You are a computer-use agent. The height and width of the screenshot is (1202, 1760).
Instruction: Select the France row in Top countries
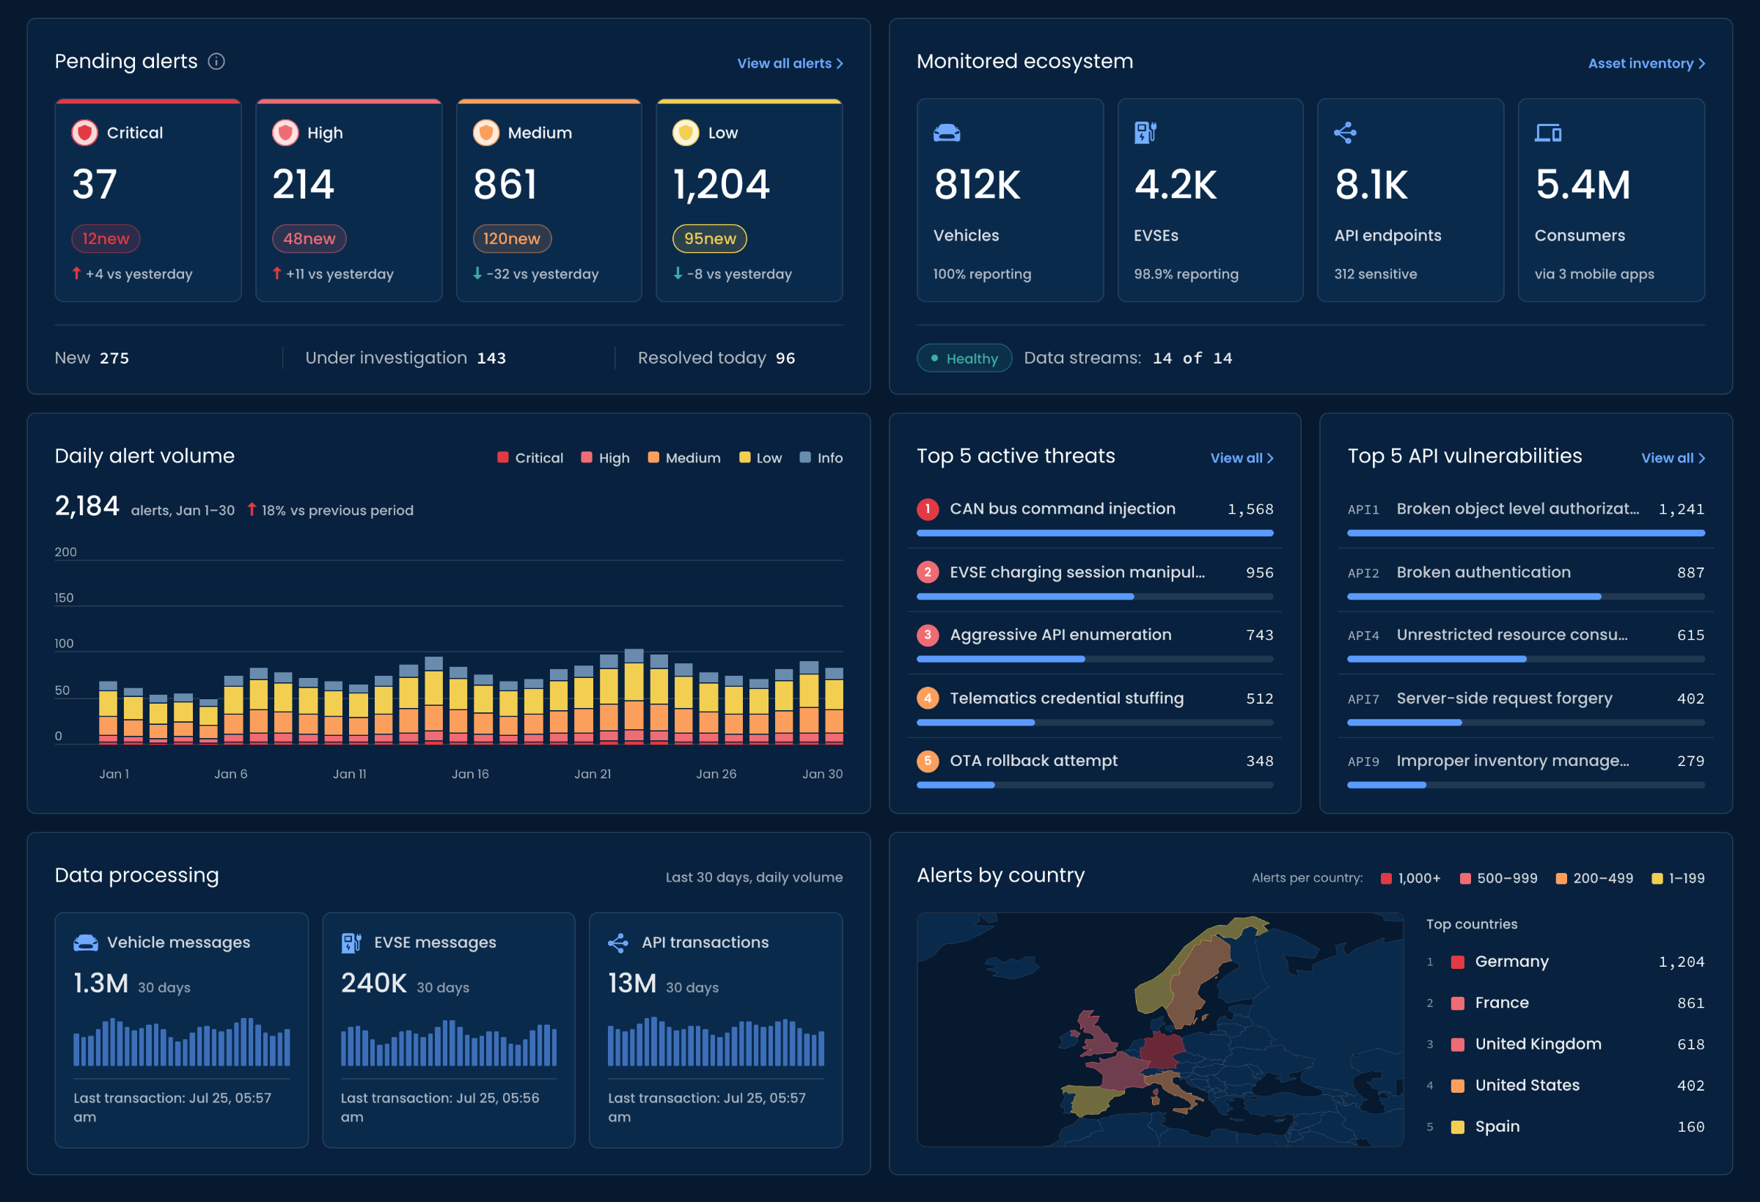[x=1566, y=1003]
